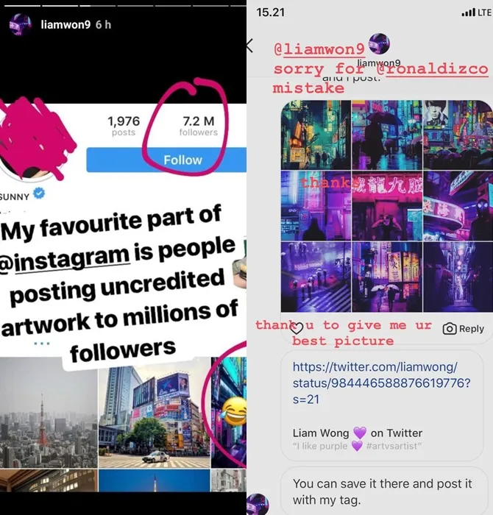Select the 'You can save it there' message bubble
This screenshot has width=493, height=515.
382,491
